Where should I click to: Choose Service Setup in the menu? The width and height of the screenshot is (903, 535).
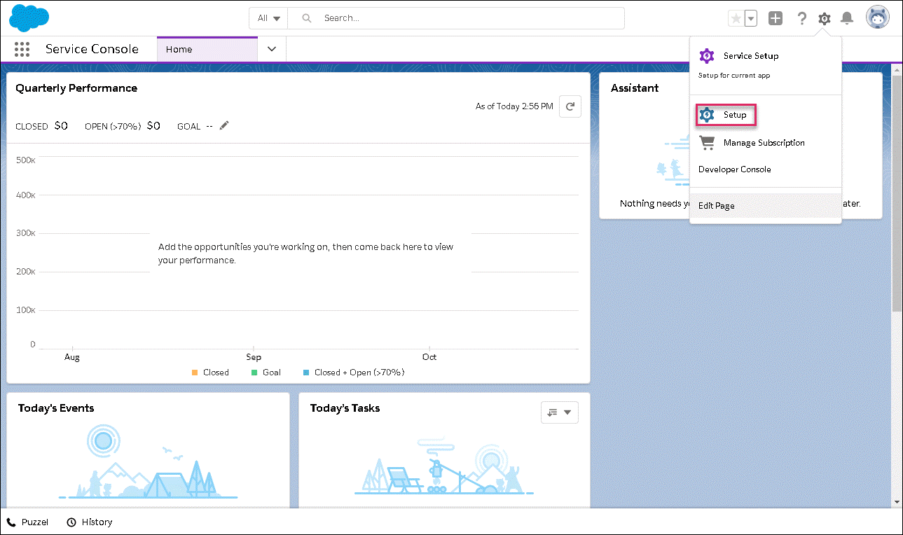[x=750, y=56]
